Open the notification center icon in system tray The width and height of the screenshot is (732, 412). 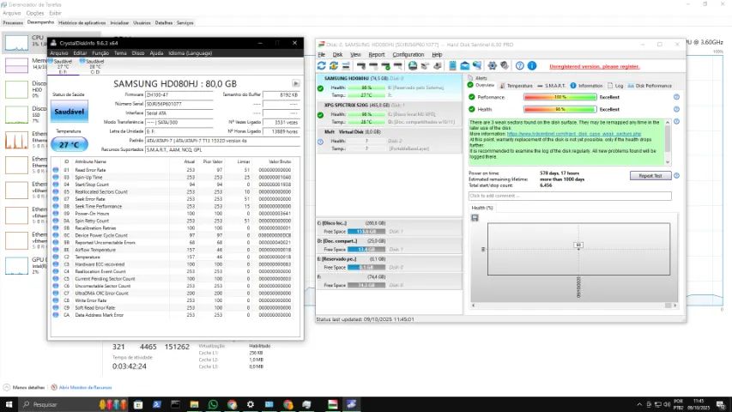720,404
